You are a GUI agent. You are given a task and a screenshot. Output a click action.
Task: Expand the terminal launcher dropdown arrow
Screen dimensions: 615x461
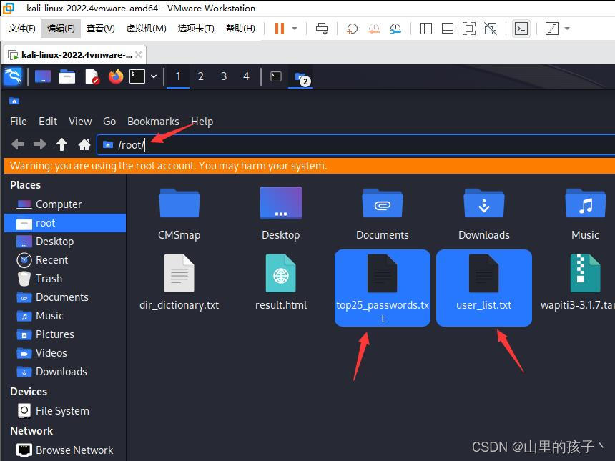(154, 76)
